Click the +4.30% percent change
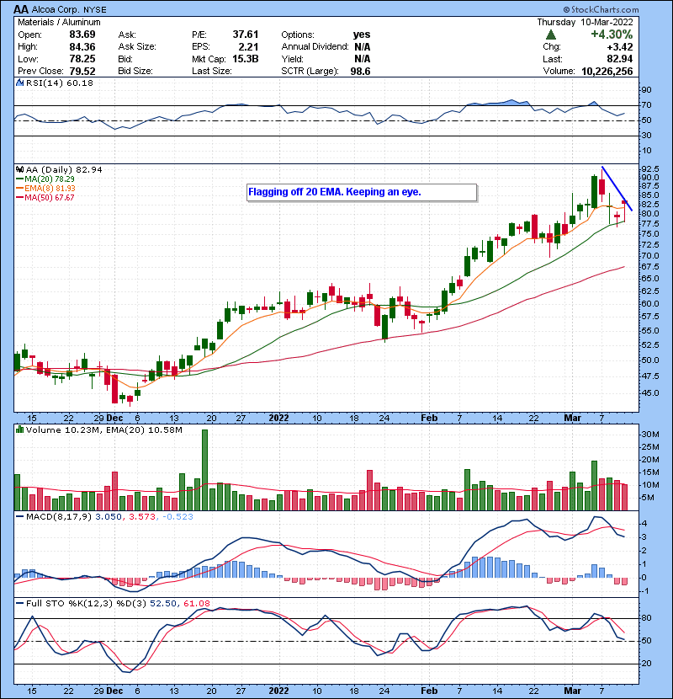 [x=612, y=35]
